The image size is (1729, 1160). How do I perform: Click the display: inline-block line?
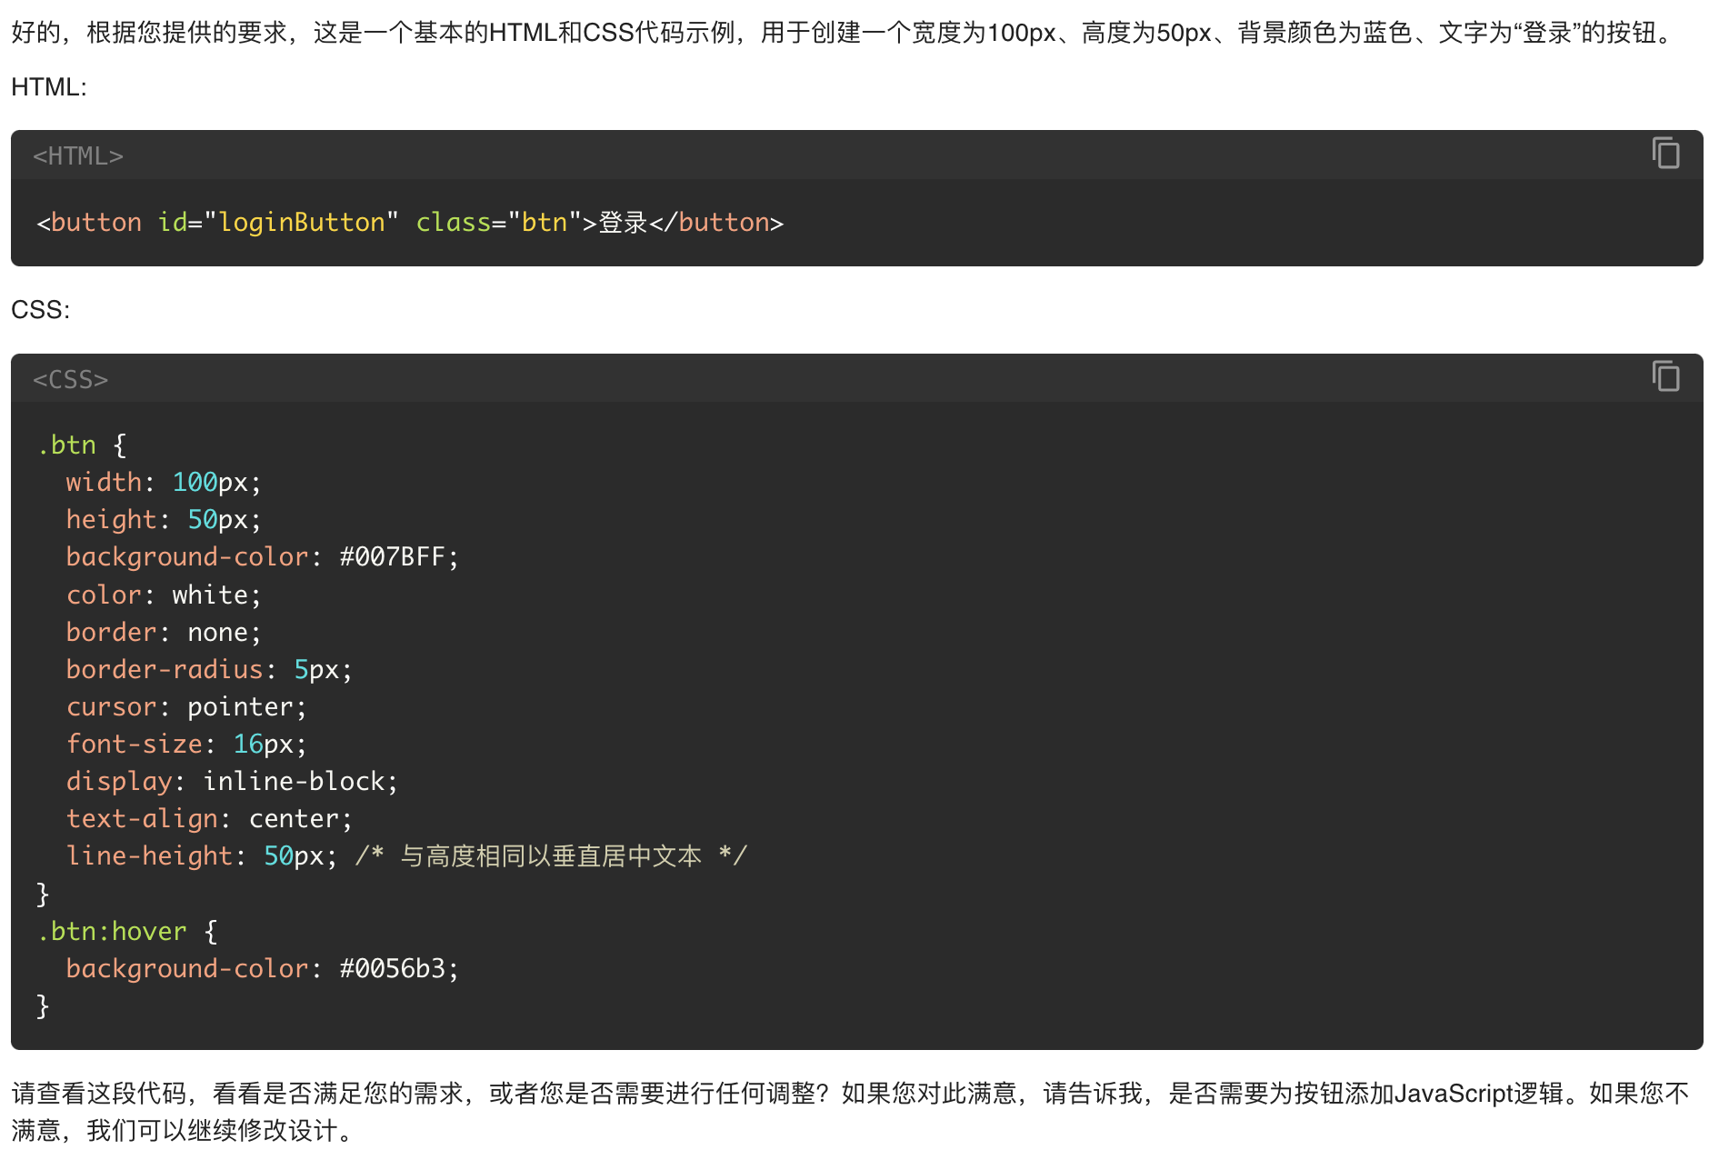tap(232, 781)
